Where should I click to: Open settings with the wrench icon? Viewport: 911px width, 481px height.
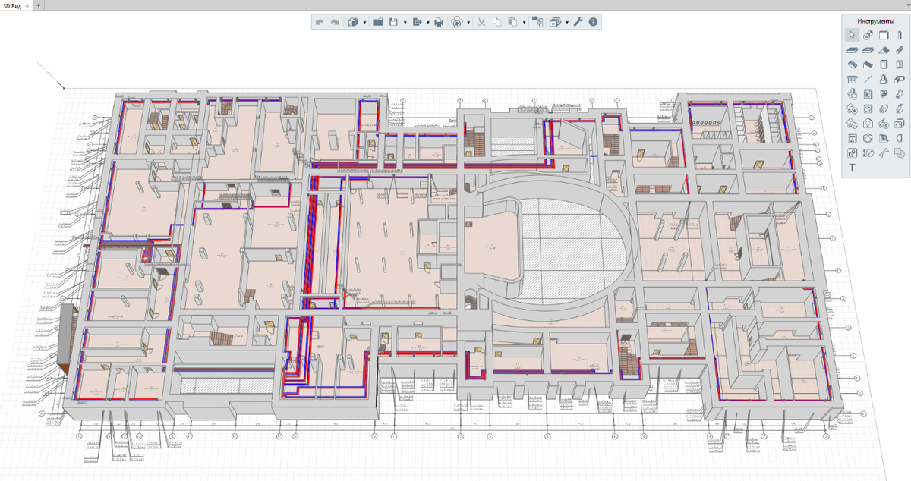(x=578, y=22)
